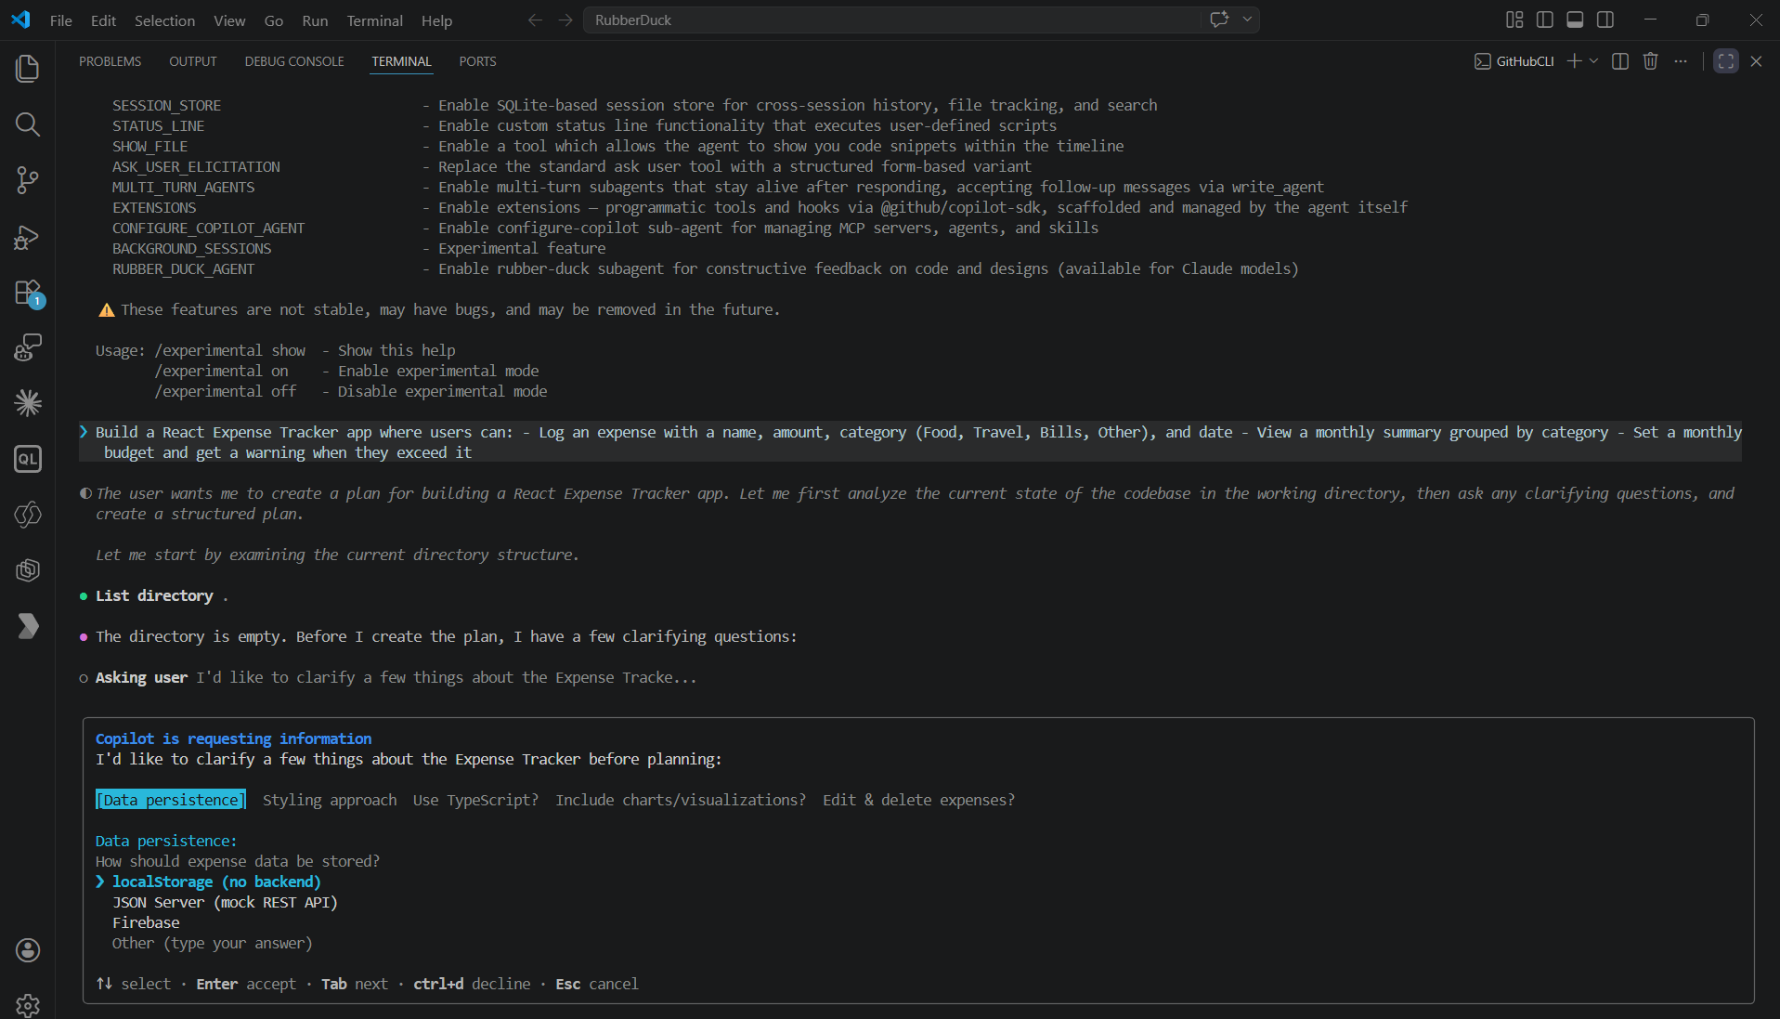This screenshot has height=1019, width=1780.
Task: Switch to Styling approach question
Action: click(x=330, y=800)
